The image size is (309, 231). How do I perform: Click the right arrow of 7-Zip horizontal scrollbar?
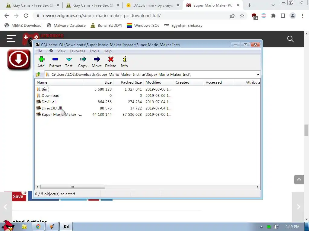258,187
